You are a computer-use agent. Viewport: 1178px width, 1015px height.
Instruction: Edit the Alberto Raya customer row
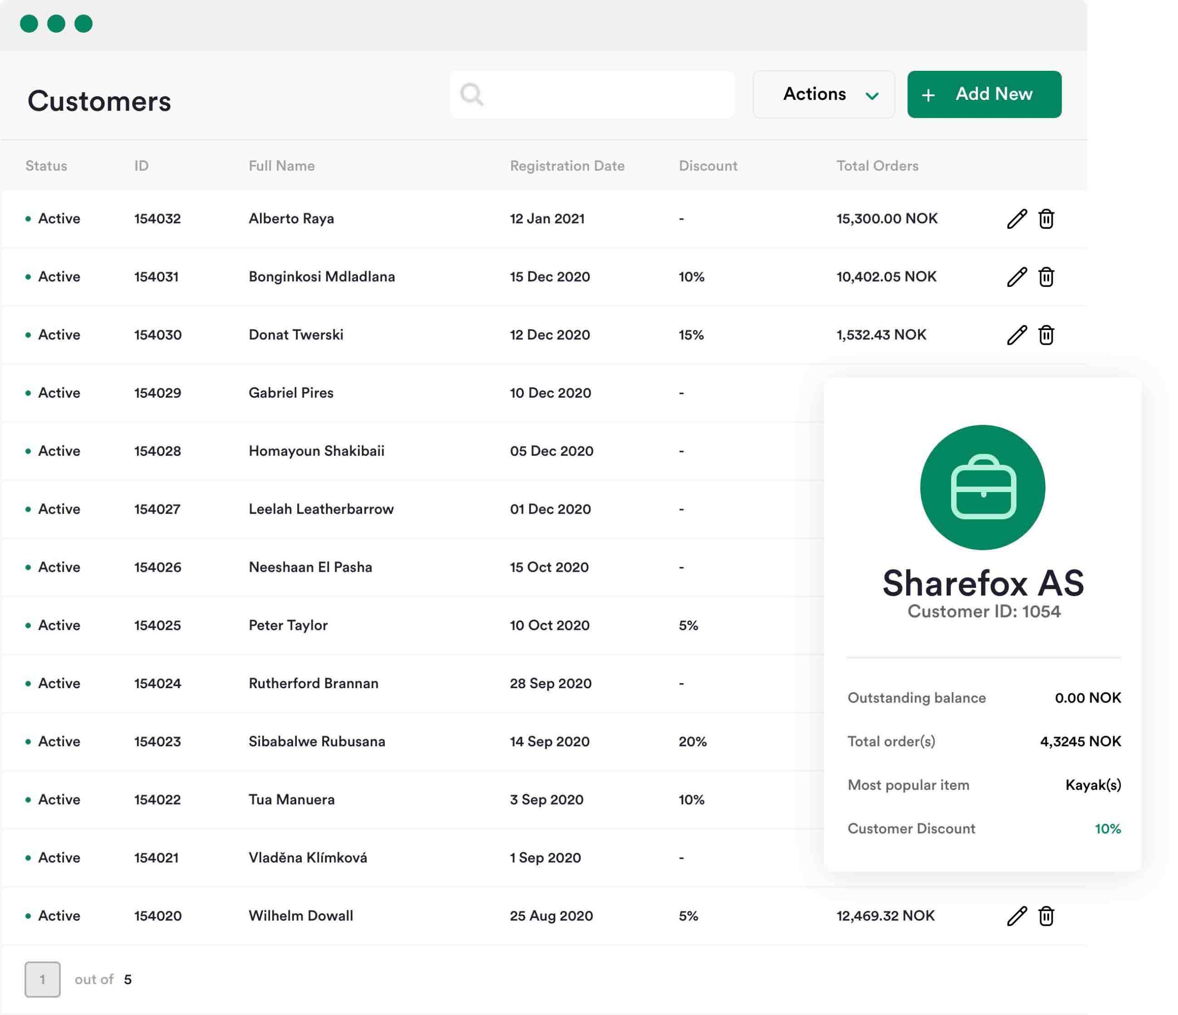(1016, 219)
